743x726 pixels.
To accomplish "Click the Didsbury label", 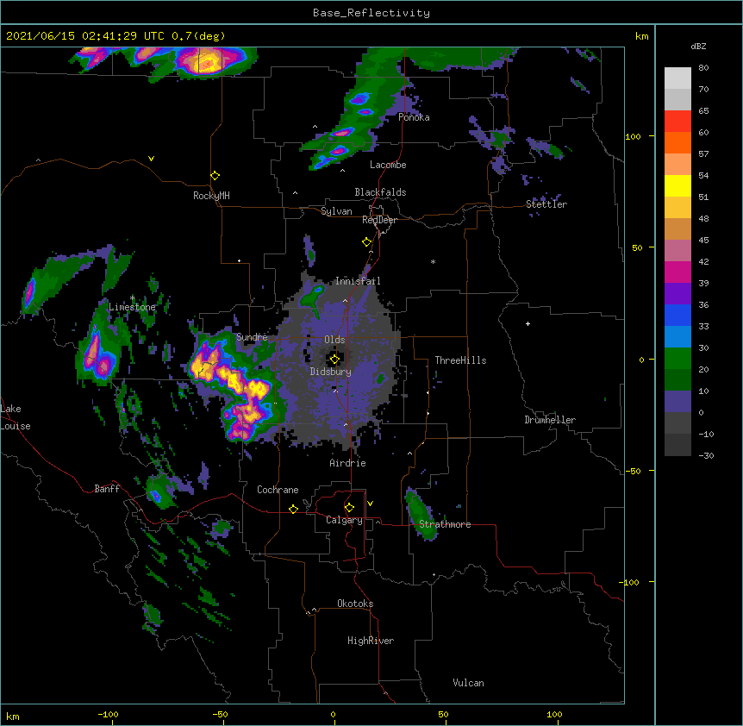I will pos(331,372).
